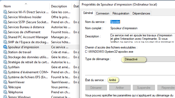Click gear icon of Télécopie service

coord(5,87)
